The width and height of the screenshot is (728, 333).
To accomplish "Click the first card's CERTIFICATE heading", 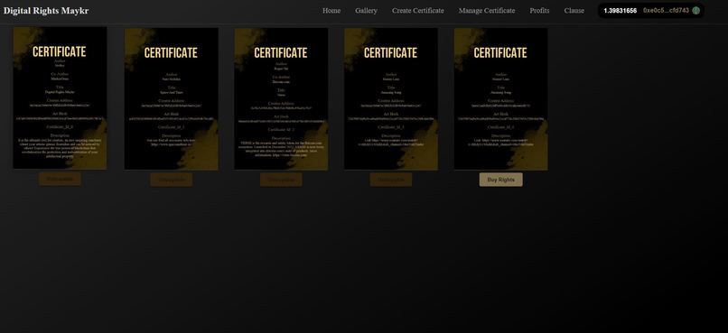I will (x=60, y=52).
